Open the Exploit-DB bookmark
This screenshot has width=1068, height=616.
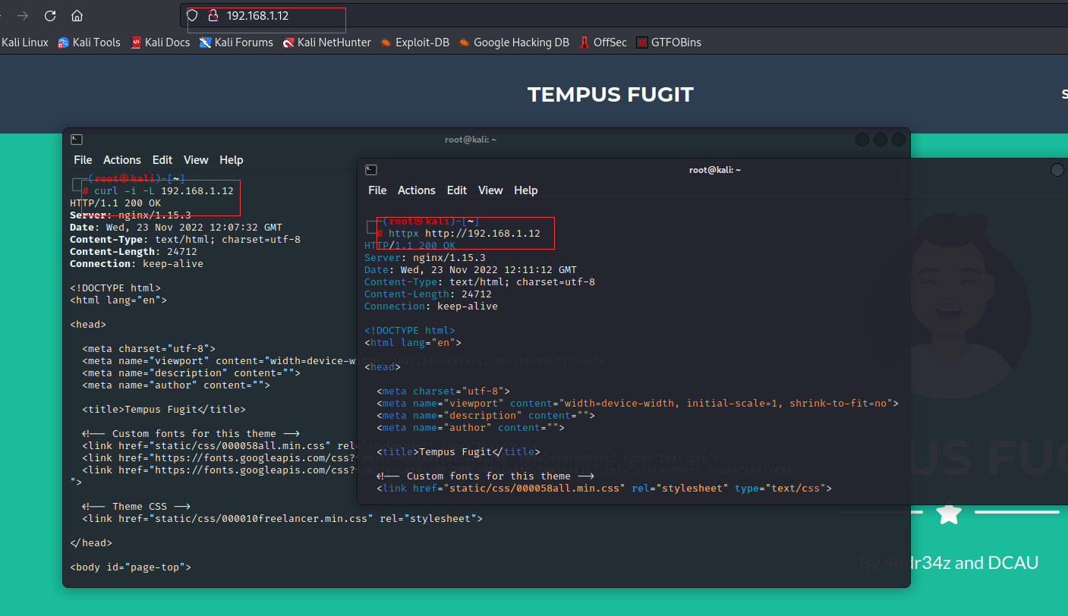coord(415,42)
